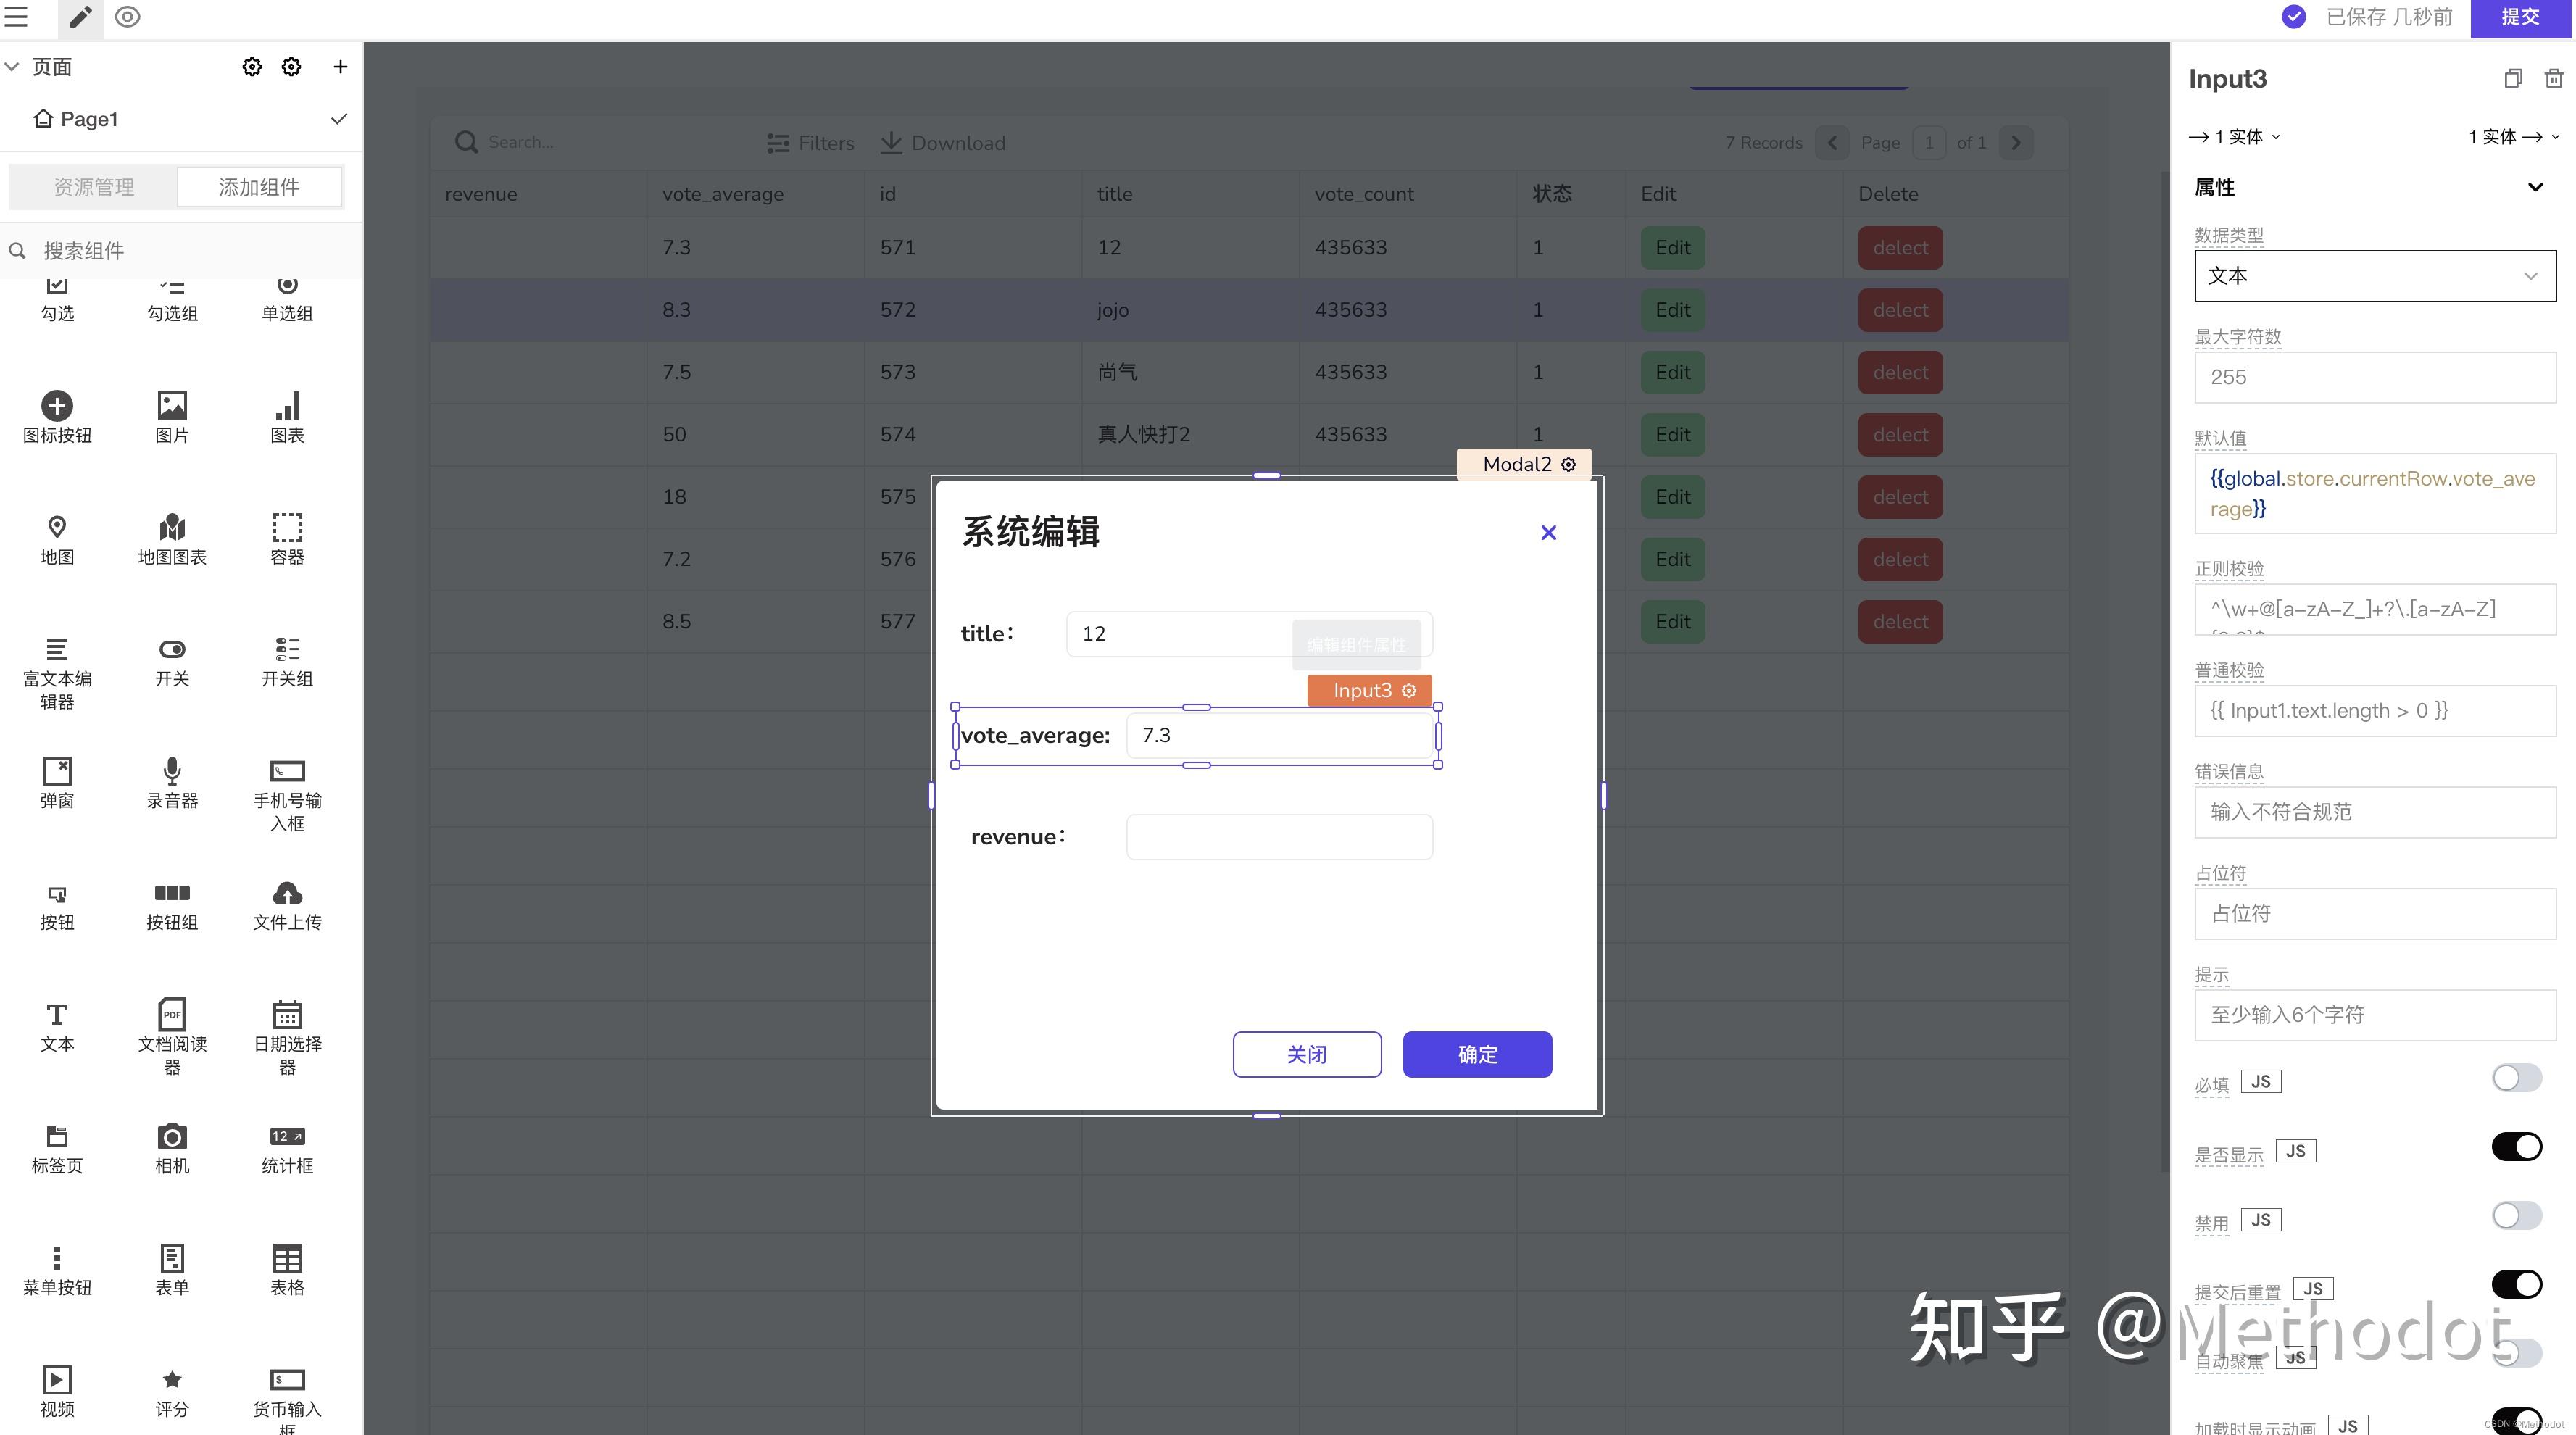Click the 提交 submit button
Viewport: 2576px width, 1435px height.
(x=2520, y=17)
